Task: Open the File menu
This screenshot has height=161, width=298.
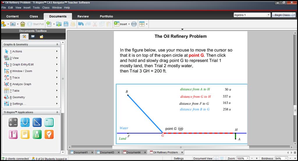Action: (x=3, y=8)
